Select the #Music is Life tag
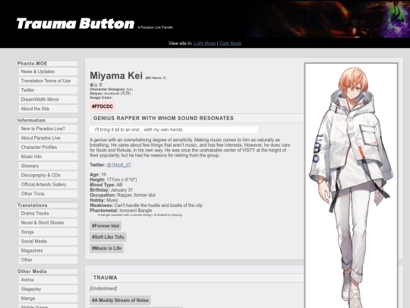Viewport: 410px width, 308px height. (x=107, y=248)
